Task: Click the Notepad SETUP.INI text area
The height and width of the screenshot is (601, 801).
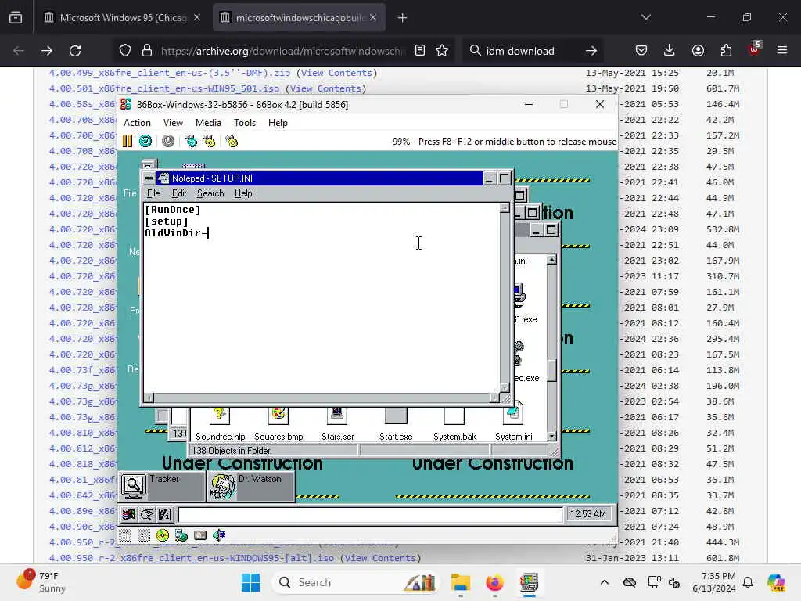Action: [x=321, y=297]
